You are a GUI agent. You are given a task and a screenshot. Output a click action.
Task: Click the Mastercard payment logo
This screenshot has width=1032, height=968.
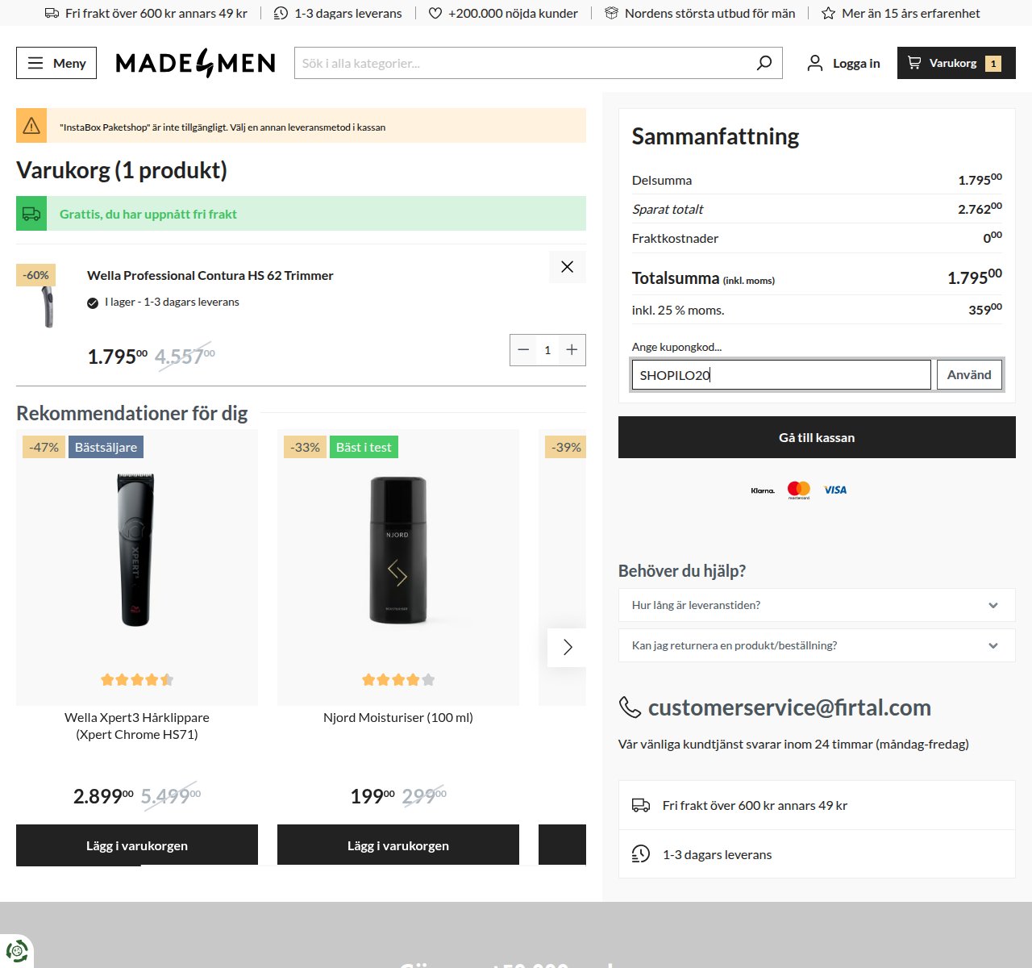(799, 490)
